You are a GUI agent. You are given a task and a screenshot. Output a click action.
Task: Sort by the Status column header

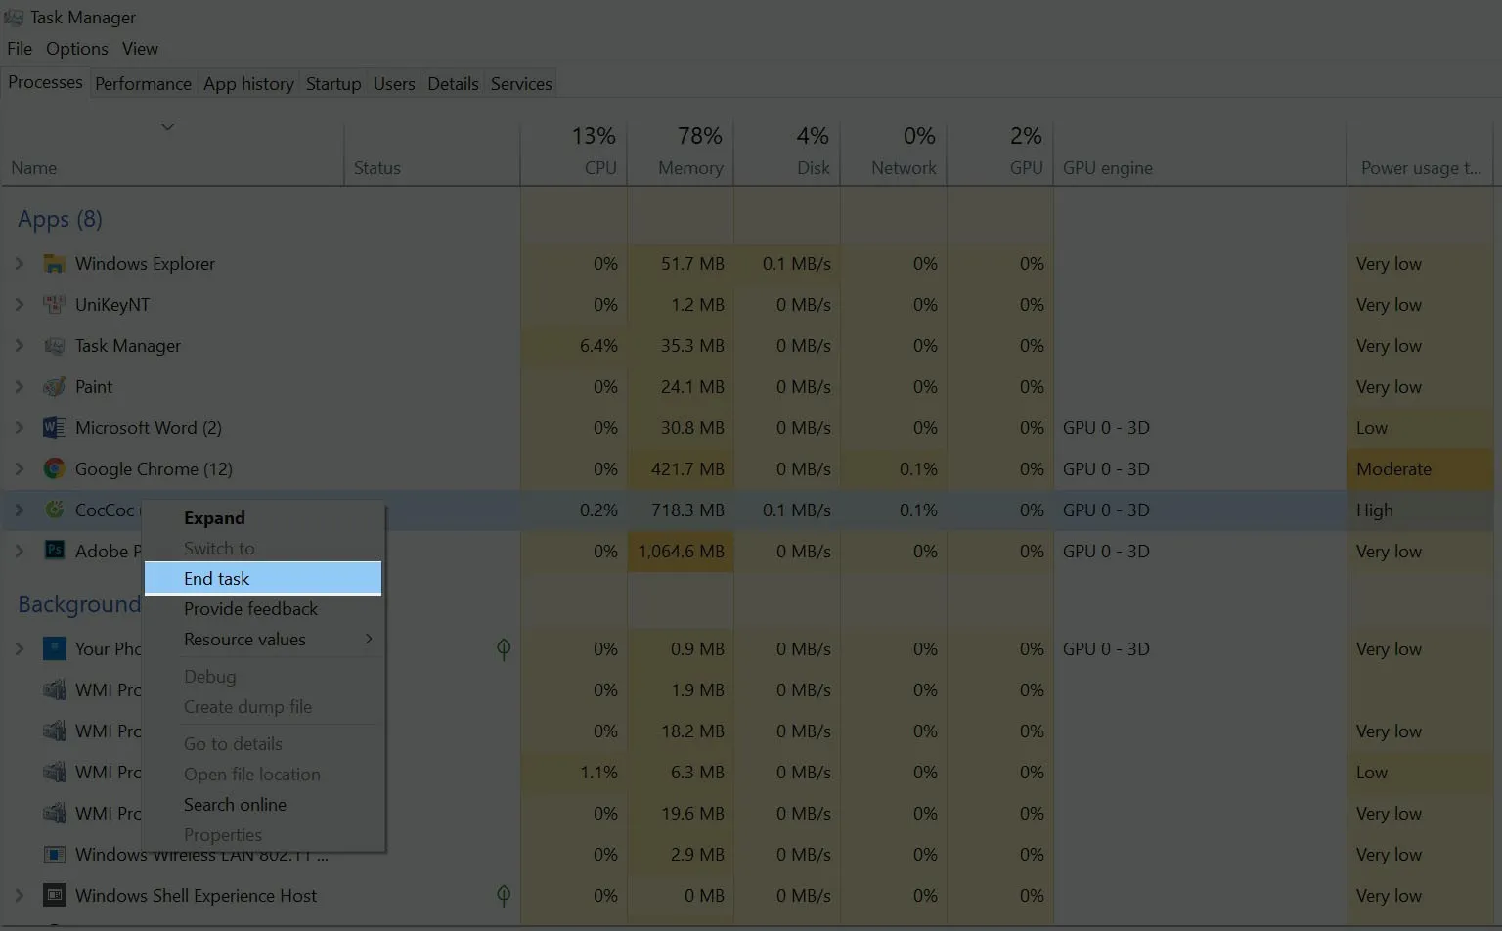click(x=432, y=153)
